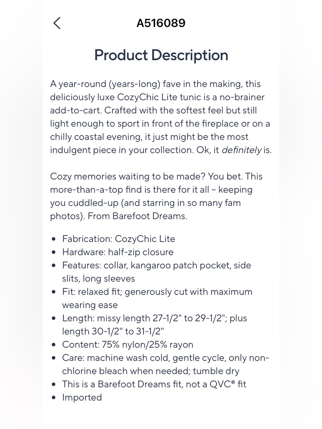Tap the Care: machine wash cold bullet
The width and height of the screenshot is (322, 429).
click(166, 364)
